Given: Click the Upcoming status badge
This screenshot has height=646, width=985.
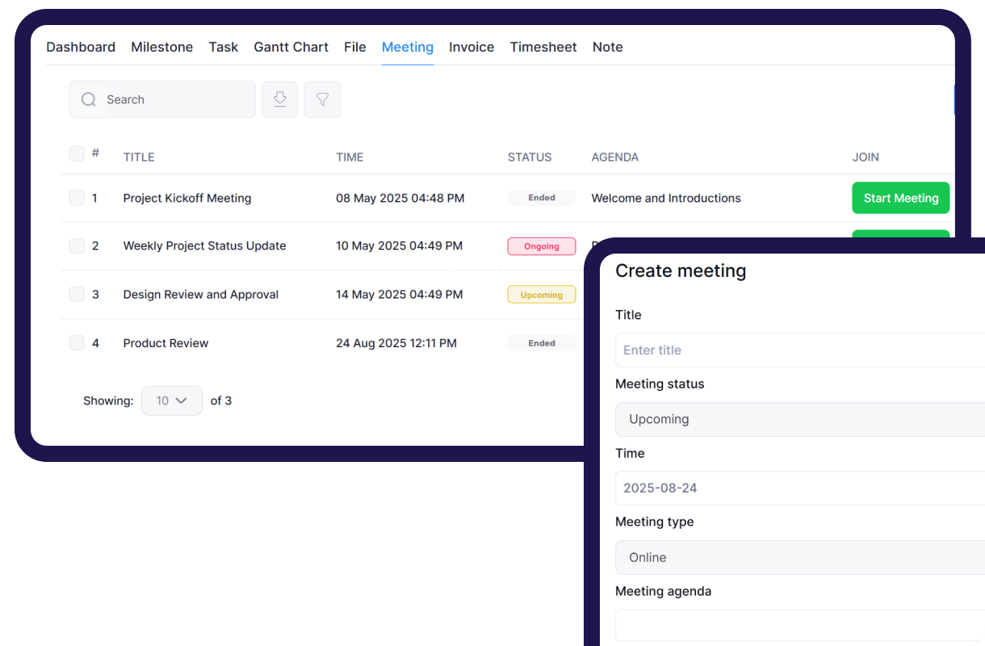Looking at the screenshot, I should [541, 295].
